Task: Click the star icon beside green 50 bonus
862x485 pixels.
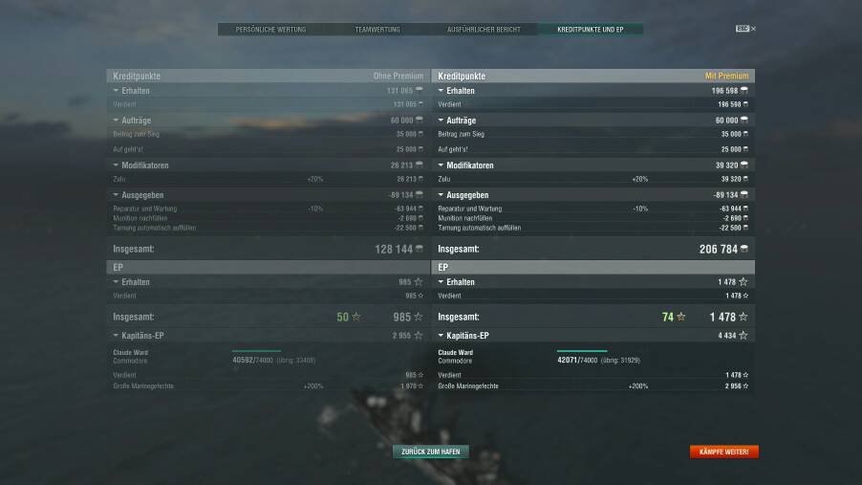Action: (356, 317)
